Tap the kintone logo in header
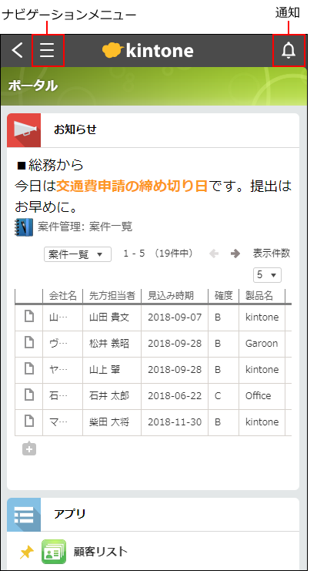Viewport: 317px width, 571px height. pos(148,50)
